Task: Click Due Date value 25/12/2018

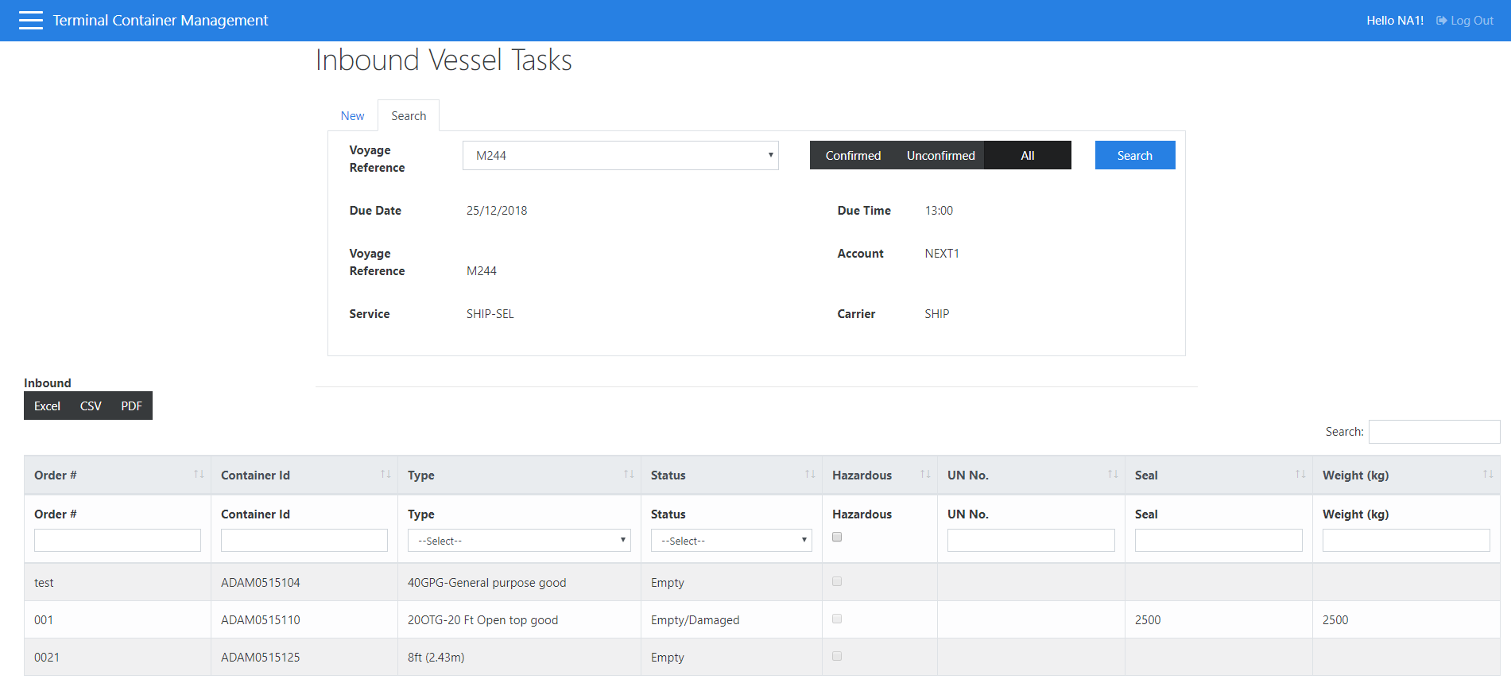Action: (497, 210)
